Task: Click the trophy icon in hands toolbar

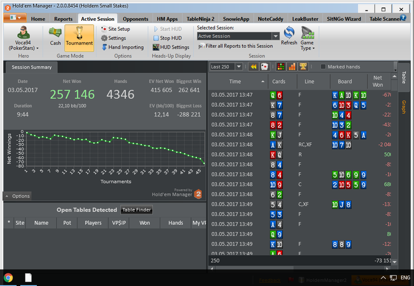Action: coord(303,66)
